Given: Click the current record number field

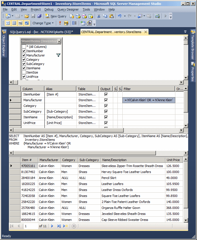Looking at the screenshot, I should point(31,226).
